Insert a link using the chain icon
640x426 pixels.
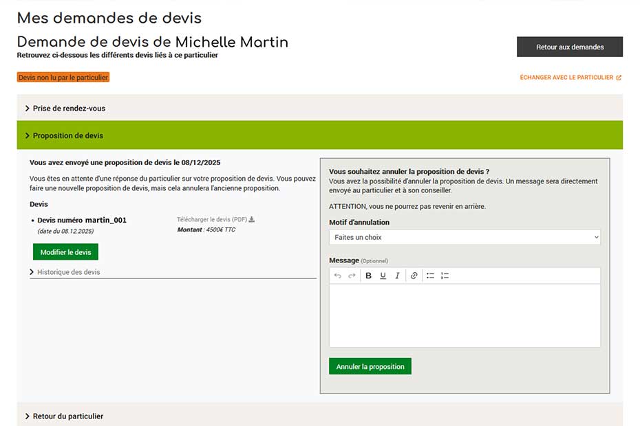click(414, 276)
